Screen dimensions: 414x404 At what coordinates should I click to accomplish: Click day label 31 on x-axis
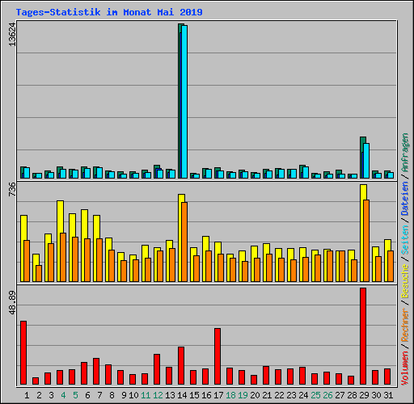[x=388, y=395]
